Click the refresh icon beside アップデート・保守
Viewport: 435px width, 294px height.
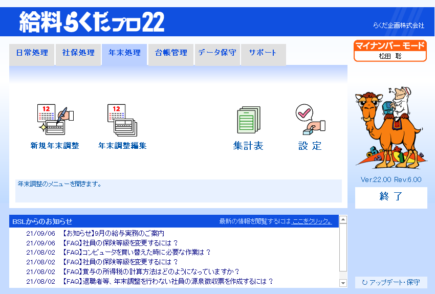pyautogui.click(x=365, y=282)
